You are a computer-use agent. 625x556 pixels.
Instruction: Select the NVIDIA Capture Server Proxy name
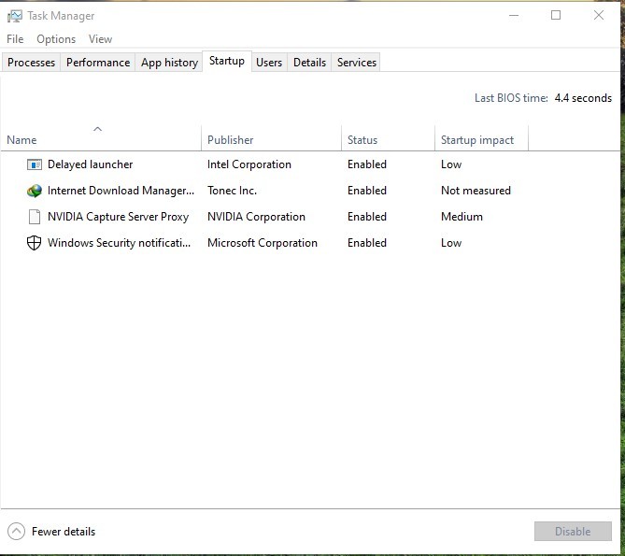118,217
